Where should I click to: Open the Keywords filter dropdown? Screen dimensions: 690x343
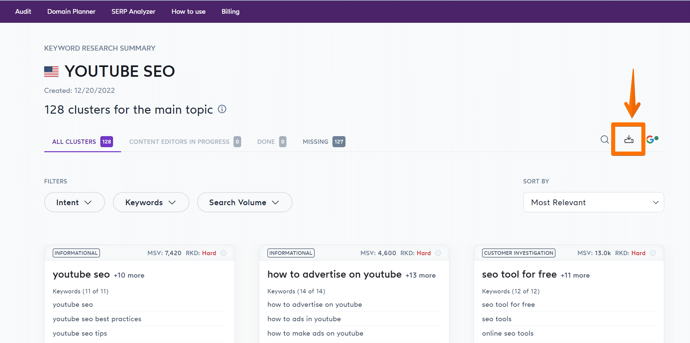(151, 202)
